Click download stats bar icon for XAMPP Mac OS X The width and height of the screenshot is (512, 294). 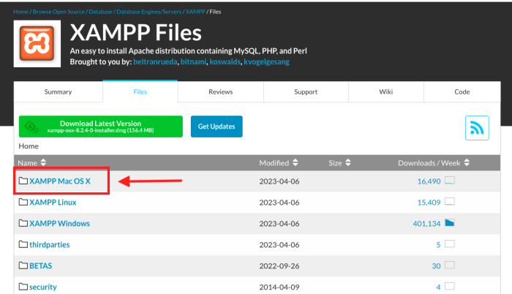pyautogui.click(x=450, y=181)
